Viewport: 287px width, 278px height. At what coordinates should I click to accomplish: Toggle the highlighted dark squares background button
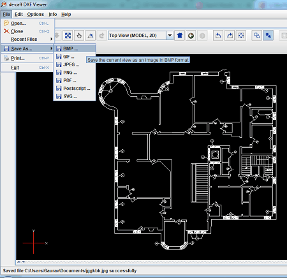click(269, 36)
